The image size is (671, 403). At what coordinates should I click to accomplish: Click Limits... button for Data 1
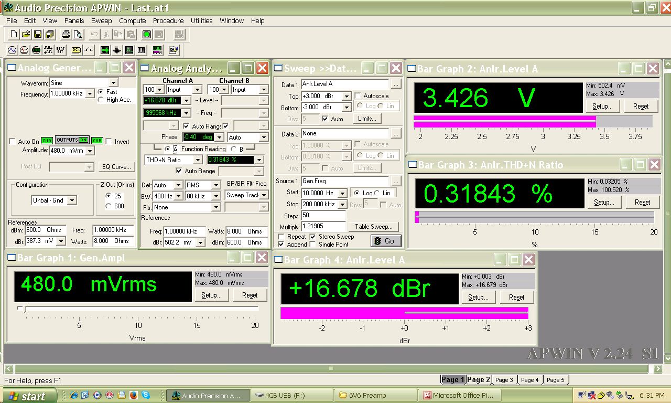pyautogui.click(x=367, y=119)
